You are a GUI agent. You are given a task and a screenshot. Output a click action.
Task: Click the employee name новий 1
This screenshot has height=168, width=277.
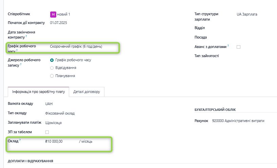64,14
